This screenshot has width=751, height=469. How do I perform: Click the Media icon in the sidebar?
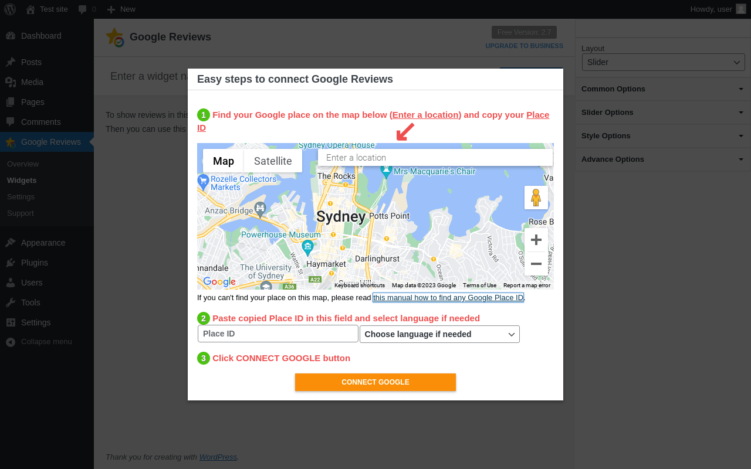click(11, 82)
